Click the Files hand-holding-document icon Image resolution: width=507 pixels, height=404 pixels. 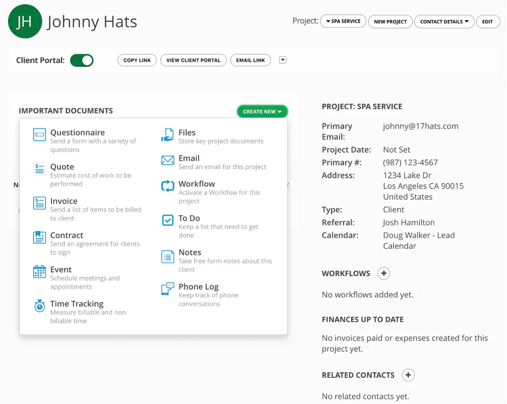(x=167, y=135)
